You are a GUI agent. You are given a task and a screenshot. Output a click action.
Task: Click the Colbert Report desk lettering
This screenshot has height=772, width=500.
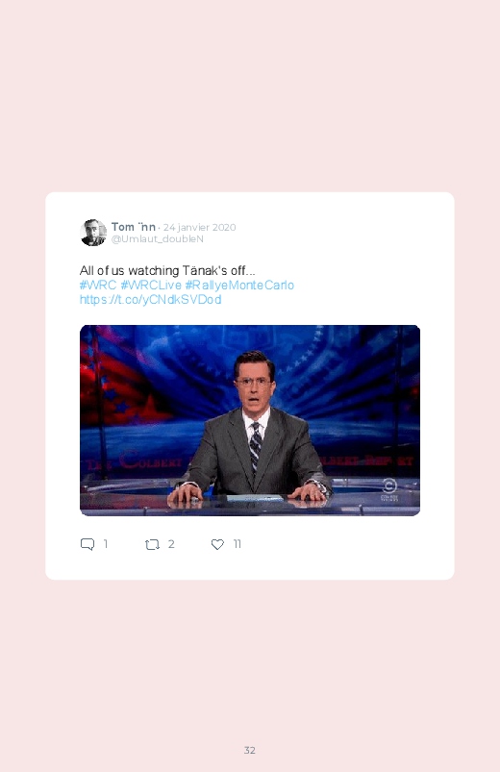point(134,461)
